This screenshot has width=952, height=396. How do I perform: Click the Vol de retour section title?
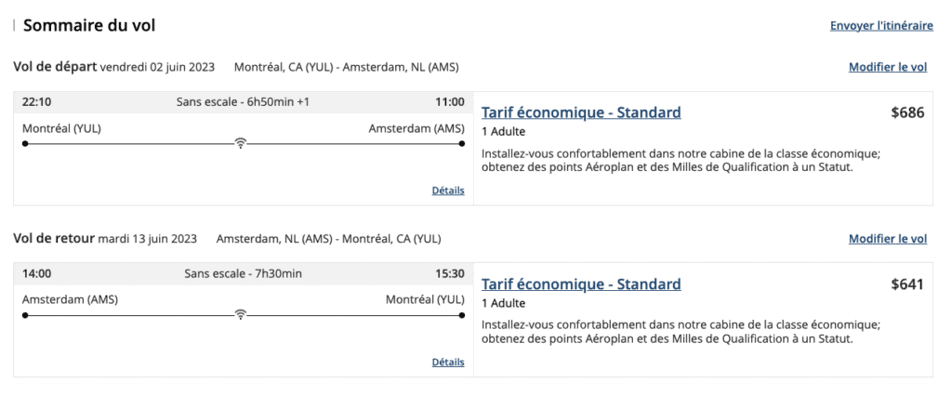point(54,239)
